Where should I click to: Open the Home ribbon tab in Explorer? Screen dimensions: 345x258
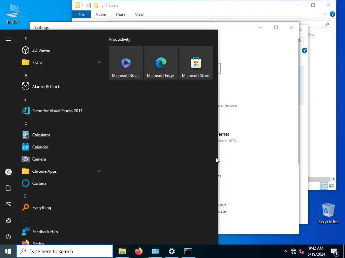[x=101, y=14]
